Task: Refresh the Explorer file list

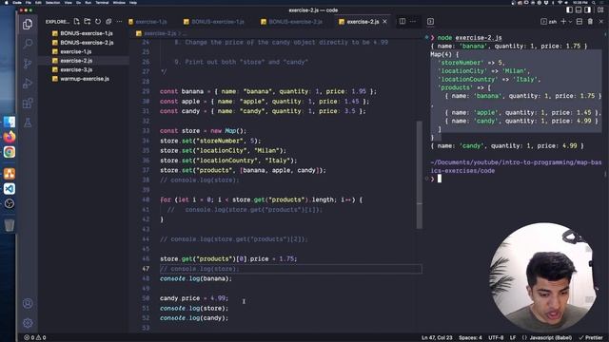Action: click(x=98, y=21)
